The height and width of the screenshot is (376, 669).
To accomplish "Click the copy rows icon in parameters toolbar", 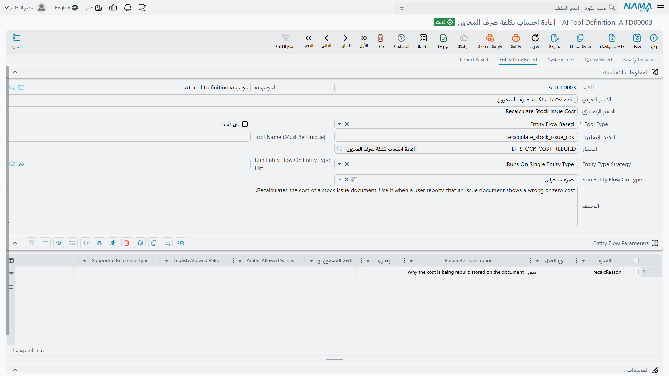I will point(154,243).
